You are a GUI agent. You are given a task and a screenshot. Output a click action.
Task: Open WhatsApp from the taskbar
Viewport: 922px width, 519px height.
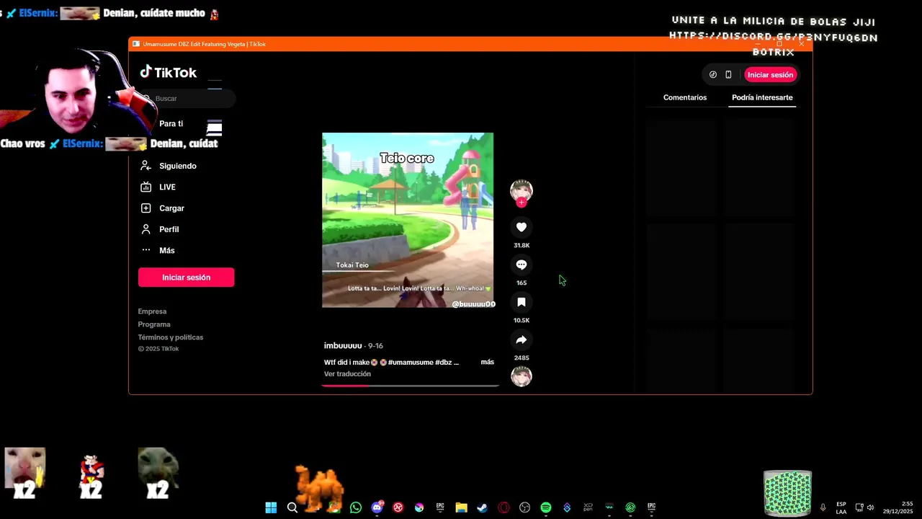coord(356,507)
